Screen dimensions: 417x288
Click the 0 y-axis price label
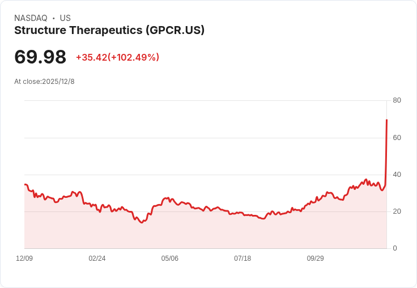tap(395, 248)
